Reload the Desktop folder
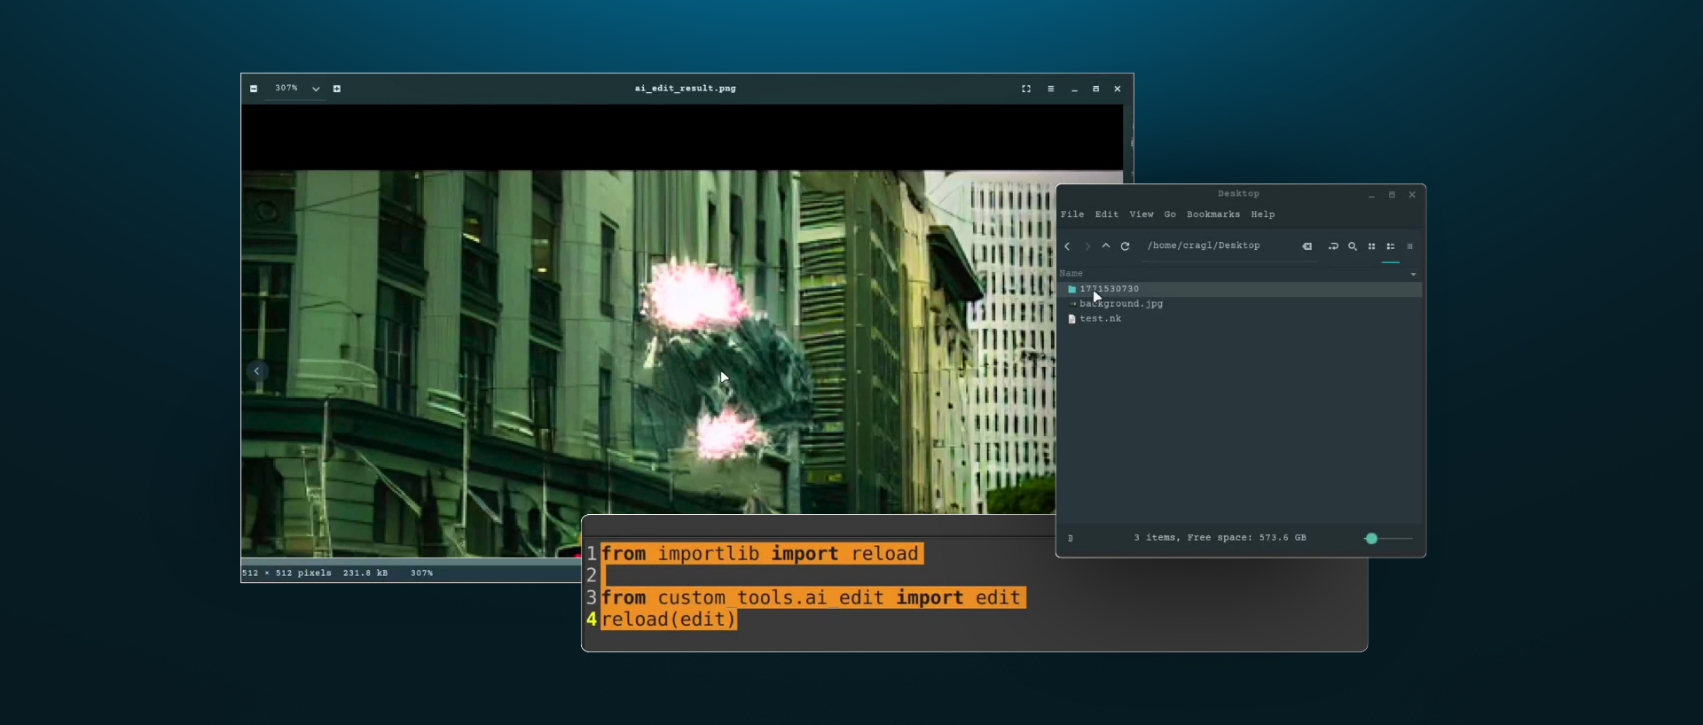1703x725 pixels. pos(1126,246)
